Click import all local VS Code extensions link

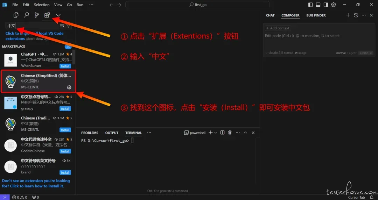(x=34, y=36)
